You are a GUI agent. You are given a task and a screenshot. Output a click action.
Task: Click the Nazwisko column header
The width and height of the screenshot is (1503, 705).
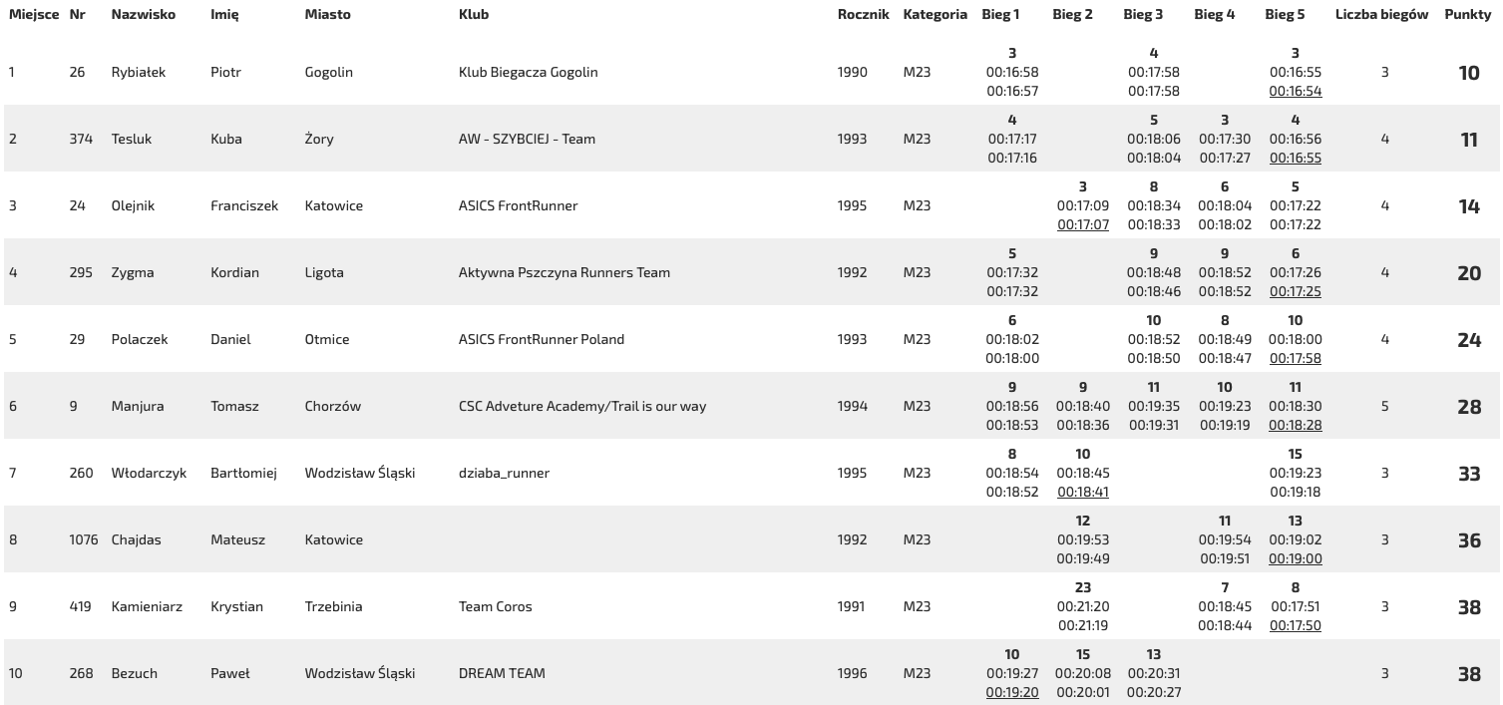pos(144,15)
